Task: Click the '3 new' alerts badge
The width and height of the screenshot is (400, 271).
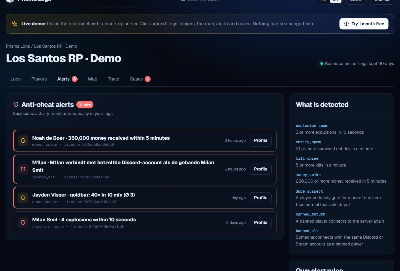Action: coord(85,104)
